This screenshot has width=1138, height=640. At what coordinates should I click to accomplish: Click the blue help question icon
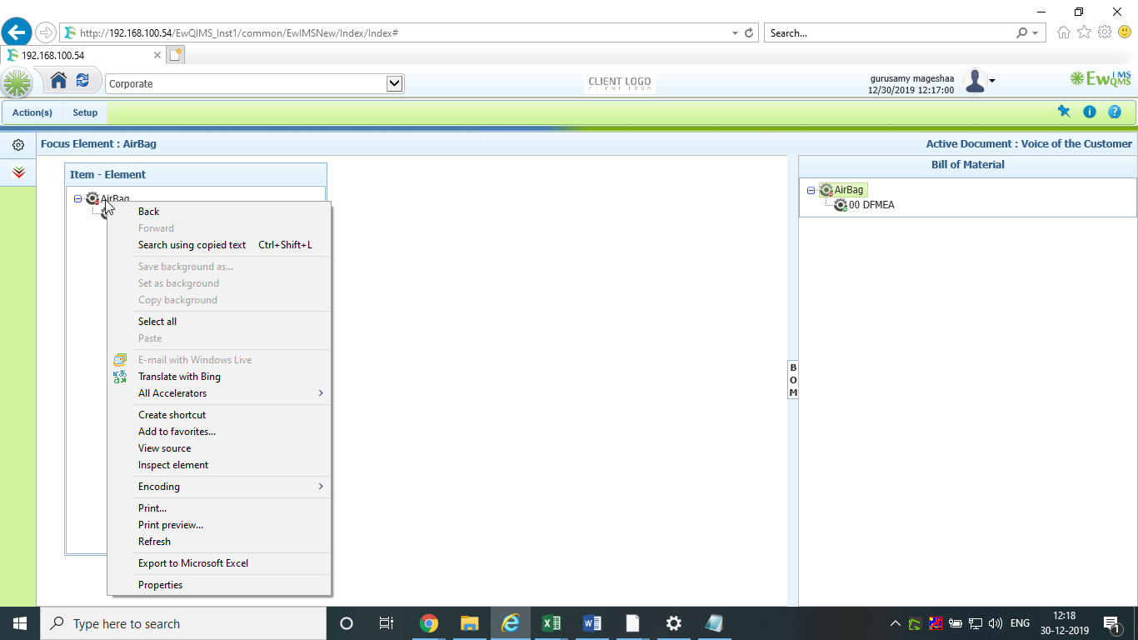coord(1115,112)
